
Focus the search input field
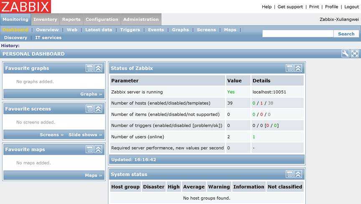297,34
